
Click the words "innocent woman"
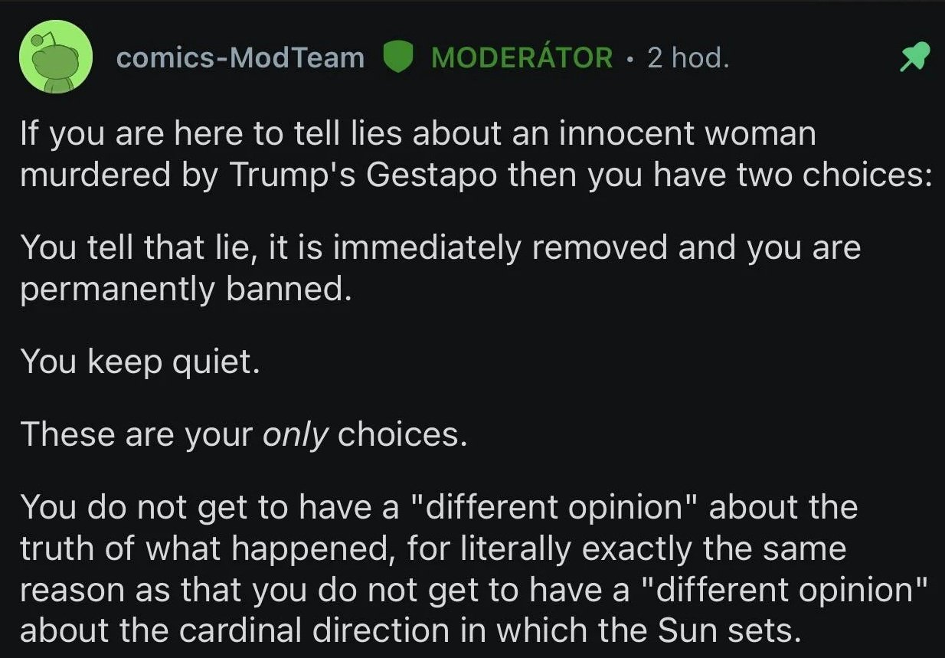point(688,134)
